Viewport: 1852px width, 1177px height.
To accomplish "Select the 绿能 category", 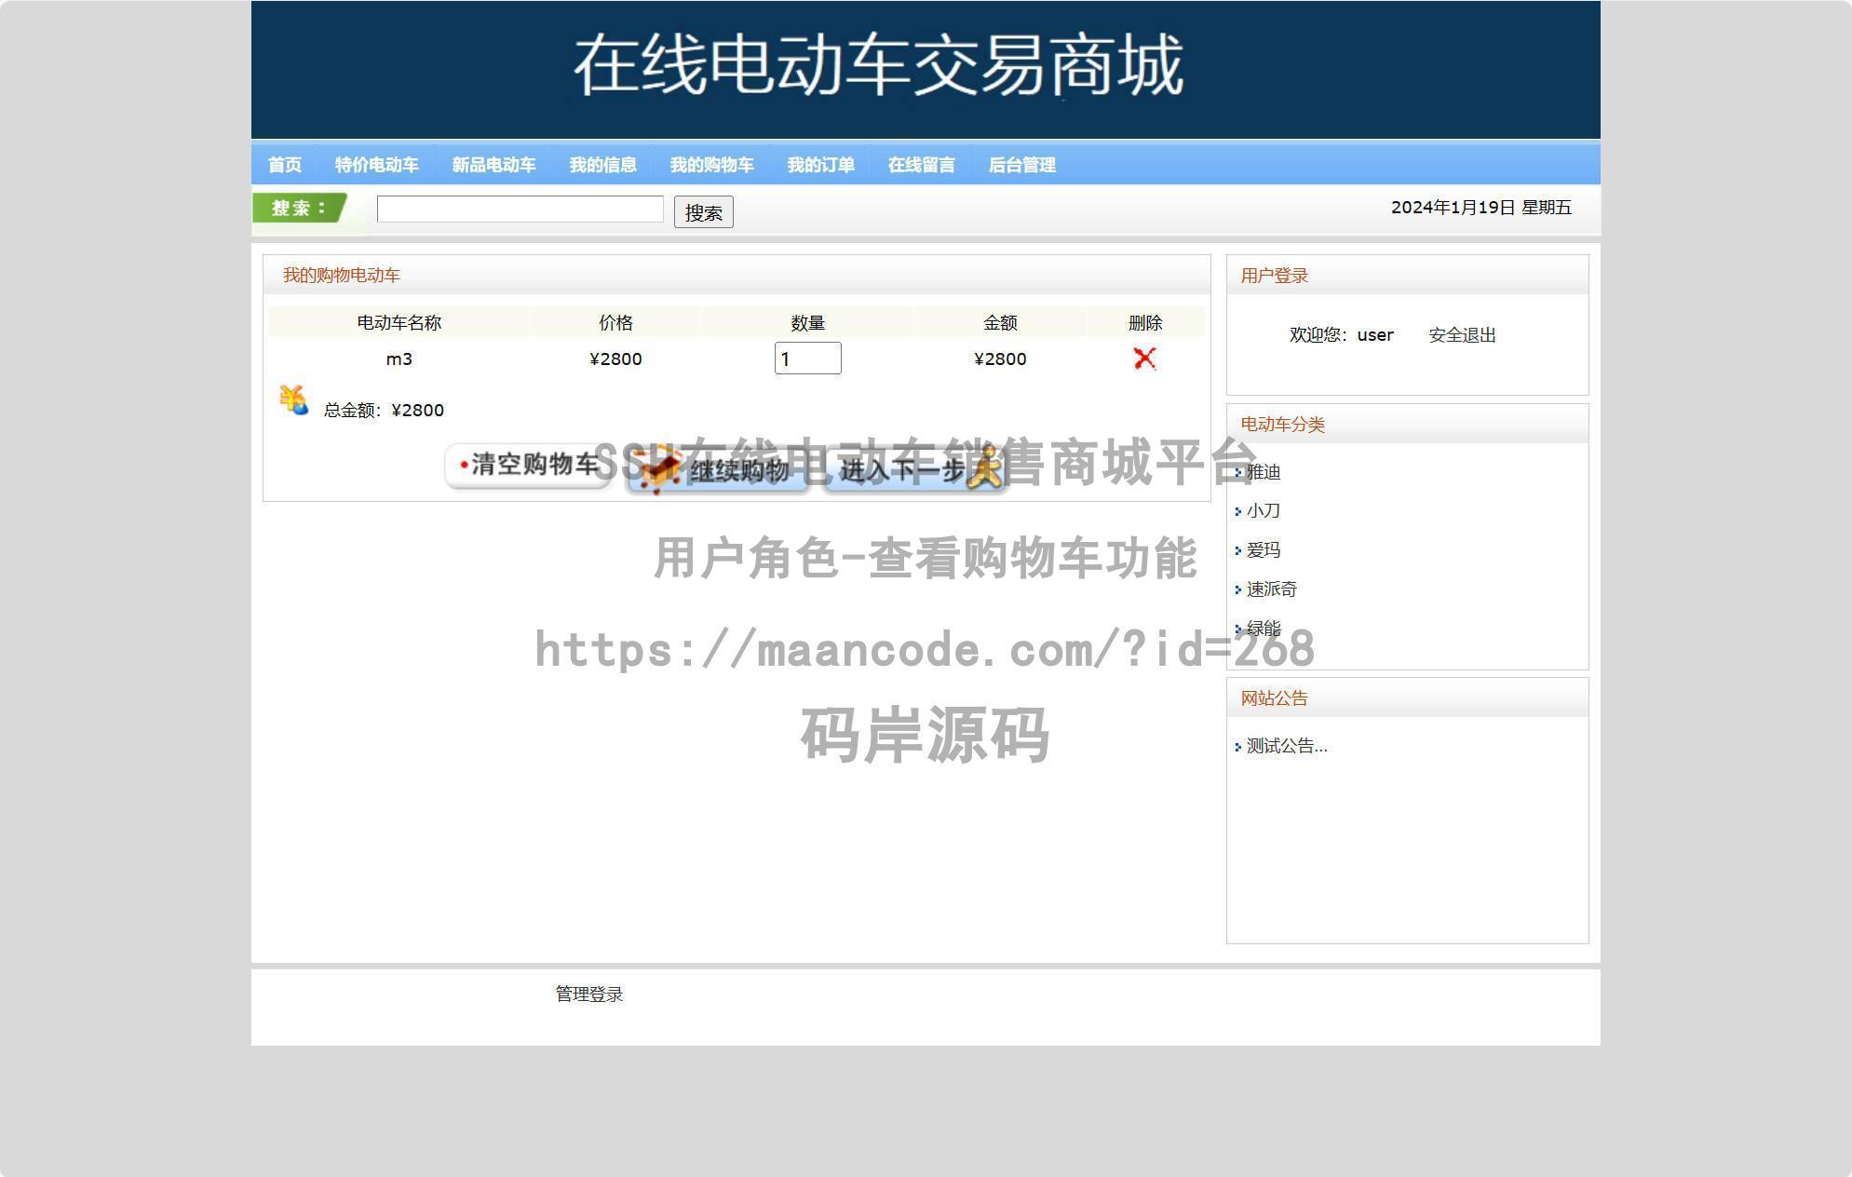I will 1264,629.
